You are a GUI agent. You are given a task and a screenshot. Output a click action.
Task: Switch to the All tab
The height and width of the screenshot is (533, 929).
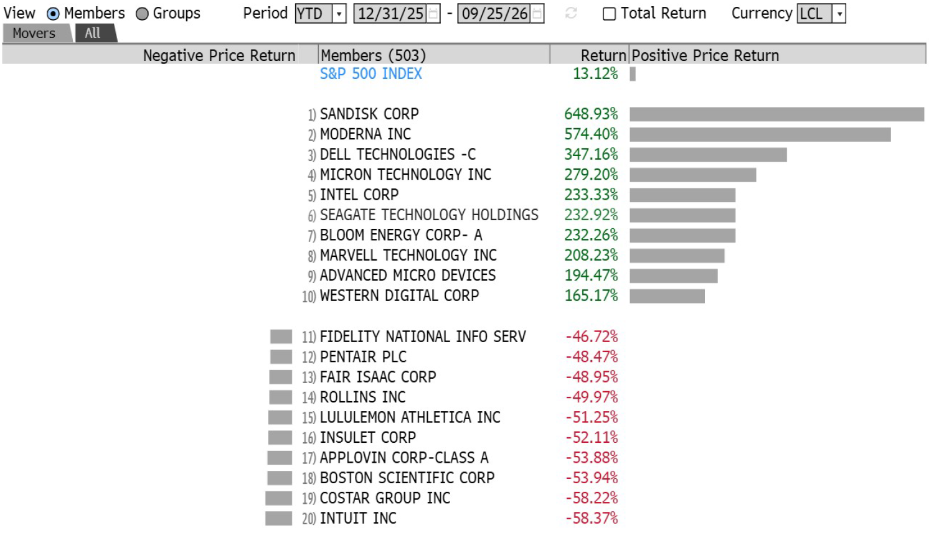tap(93, 34)
